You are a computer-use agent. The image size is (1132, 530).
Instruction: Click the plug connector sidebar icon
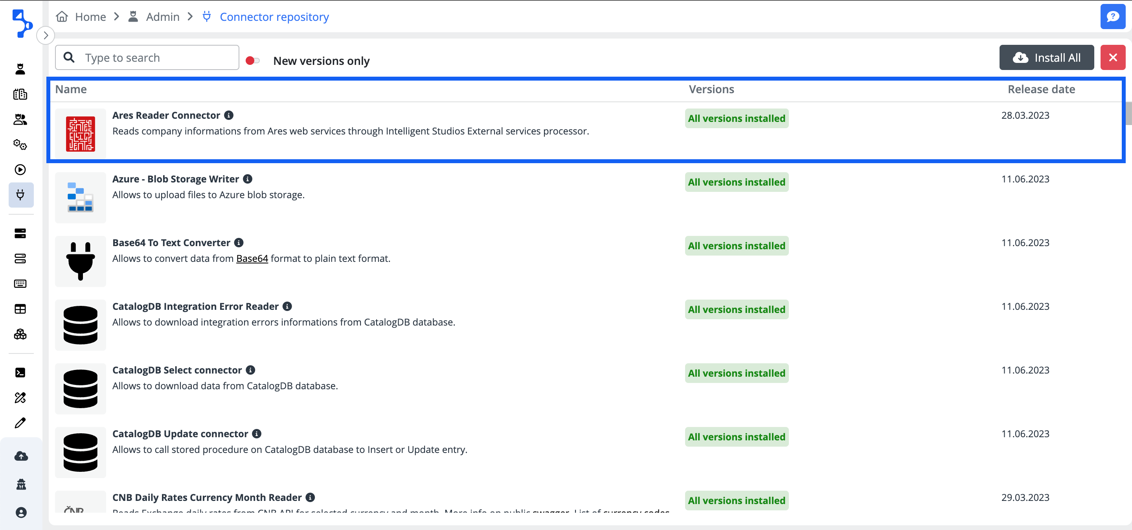pyautogui.click(x=20, y=195)
